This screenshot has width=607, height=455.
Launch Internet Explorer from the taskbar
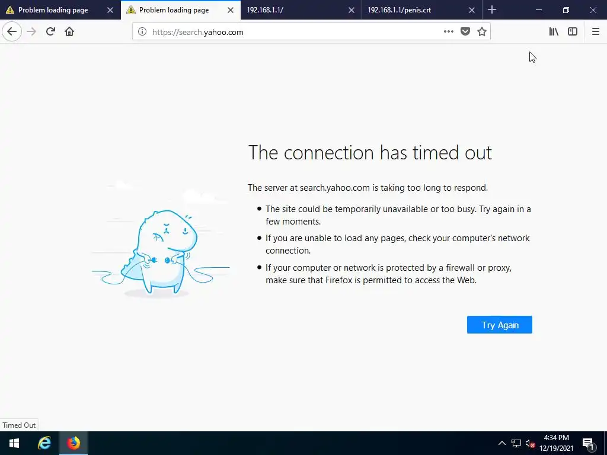click(44, 443)
